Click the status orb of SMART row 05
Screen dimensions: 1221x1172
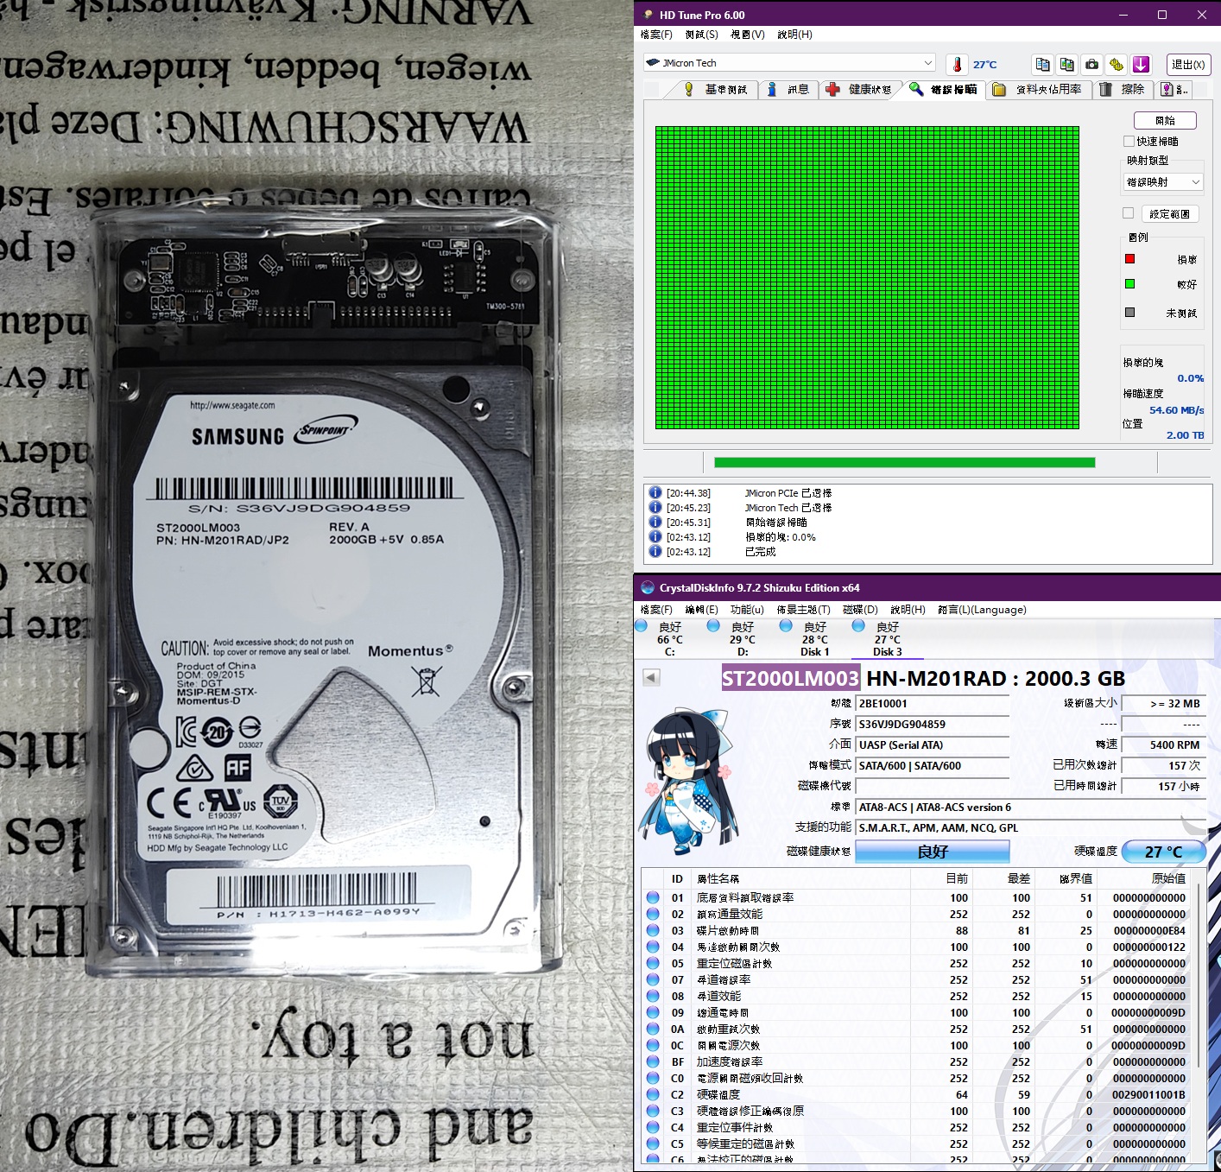[654, 963]
